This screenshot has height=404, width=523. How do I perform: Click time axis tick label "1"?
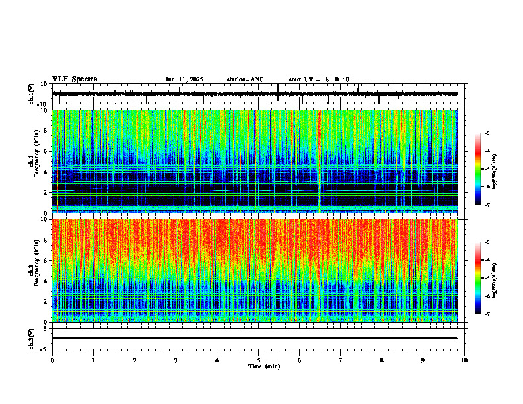[x=93, y=360]
